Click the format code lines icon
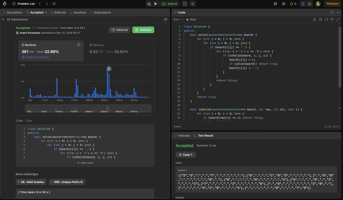This screenshot has height=200, width=343. click(315, 19)
